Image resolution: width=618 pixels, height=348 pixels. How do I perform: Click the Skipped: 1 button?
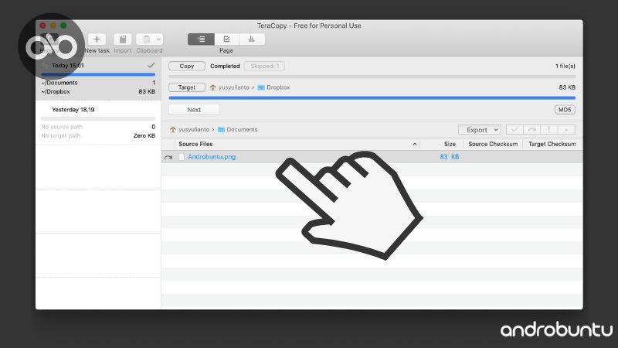point(264,66)
